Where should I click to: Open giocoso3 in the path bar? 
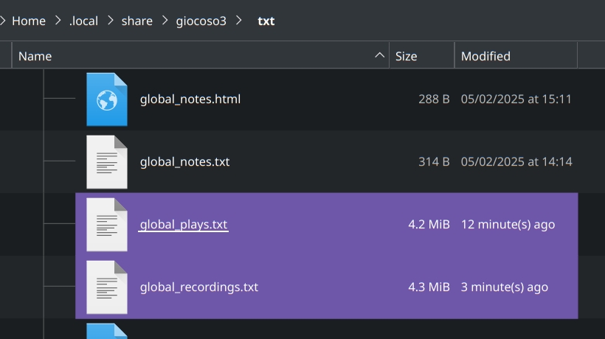click(201, 21)
